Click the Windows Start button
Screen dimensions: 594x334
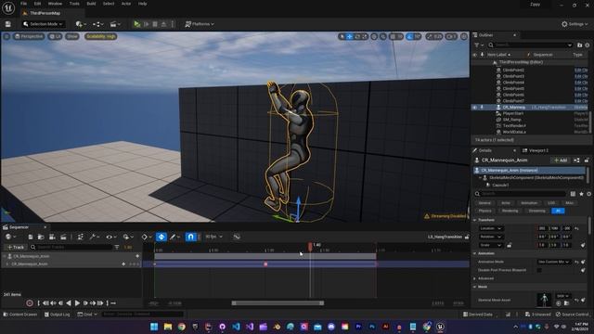click(x=154, y=327)
